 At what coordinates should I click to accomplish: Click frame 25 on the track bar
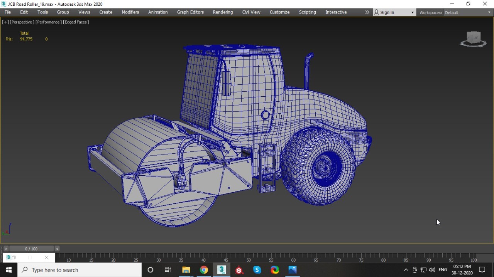coord(136,260)
